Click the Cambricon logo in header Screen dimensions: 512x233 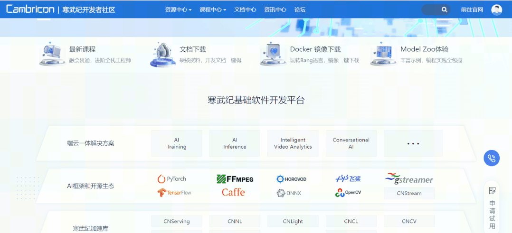30,9
